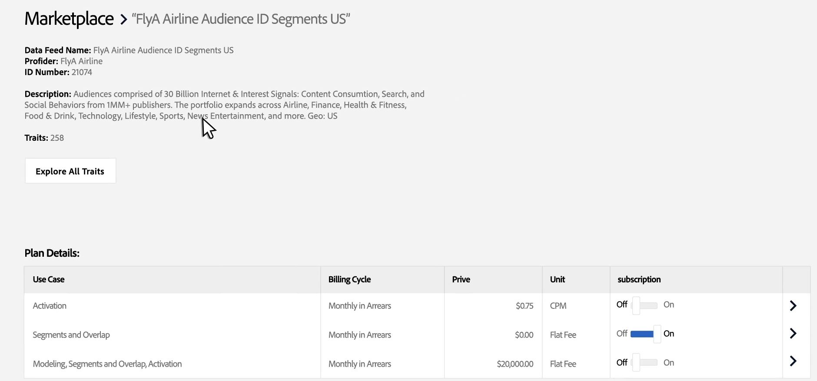Image resolution: width=817 pixels, height=381 pixels.
Task: Sort by the Billing Cycle column header
Action: pyautogui.click(x=349, y=279)
